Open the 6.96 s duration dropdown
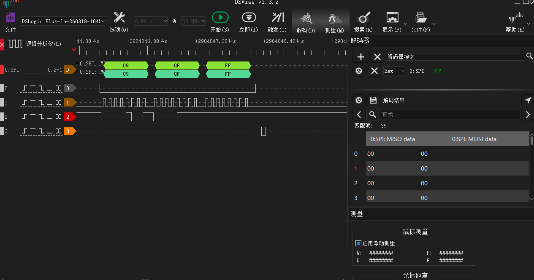Image resolution: width=534 pixels, height=280 pixels. (x=151, y=21)
